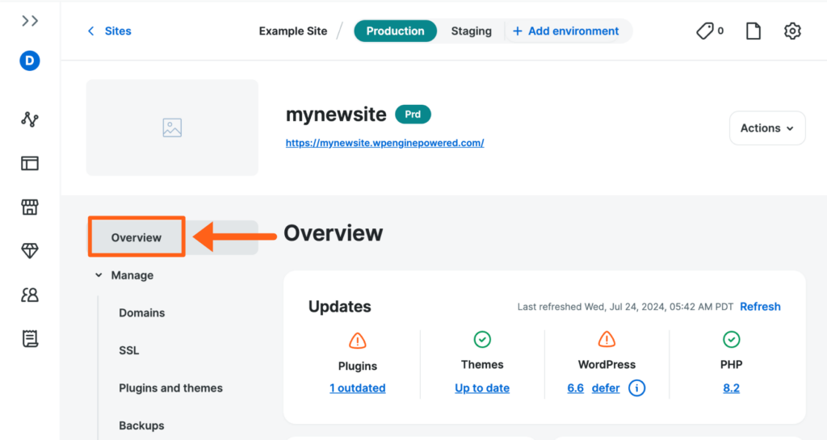The image size is (827, 440).
Task: Open the mynewsite.wpenginepowered.com link
Action: tap(385, 143)
